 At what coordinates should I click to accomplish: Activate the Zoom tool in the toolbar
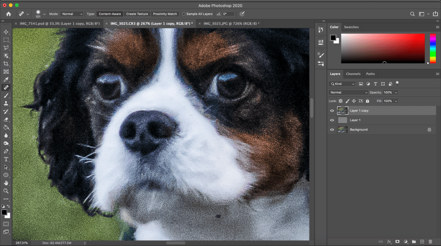tap(6, 191)
